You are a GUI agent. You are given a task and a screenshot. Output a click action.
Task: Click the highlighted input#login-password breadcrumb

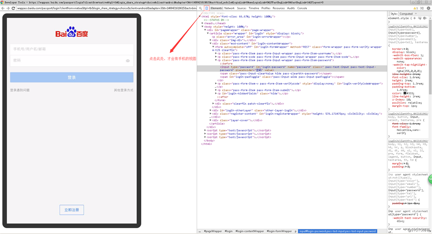point(337,231)
